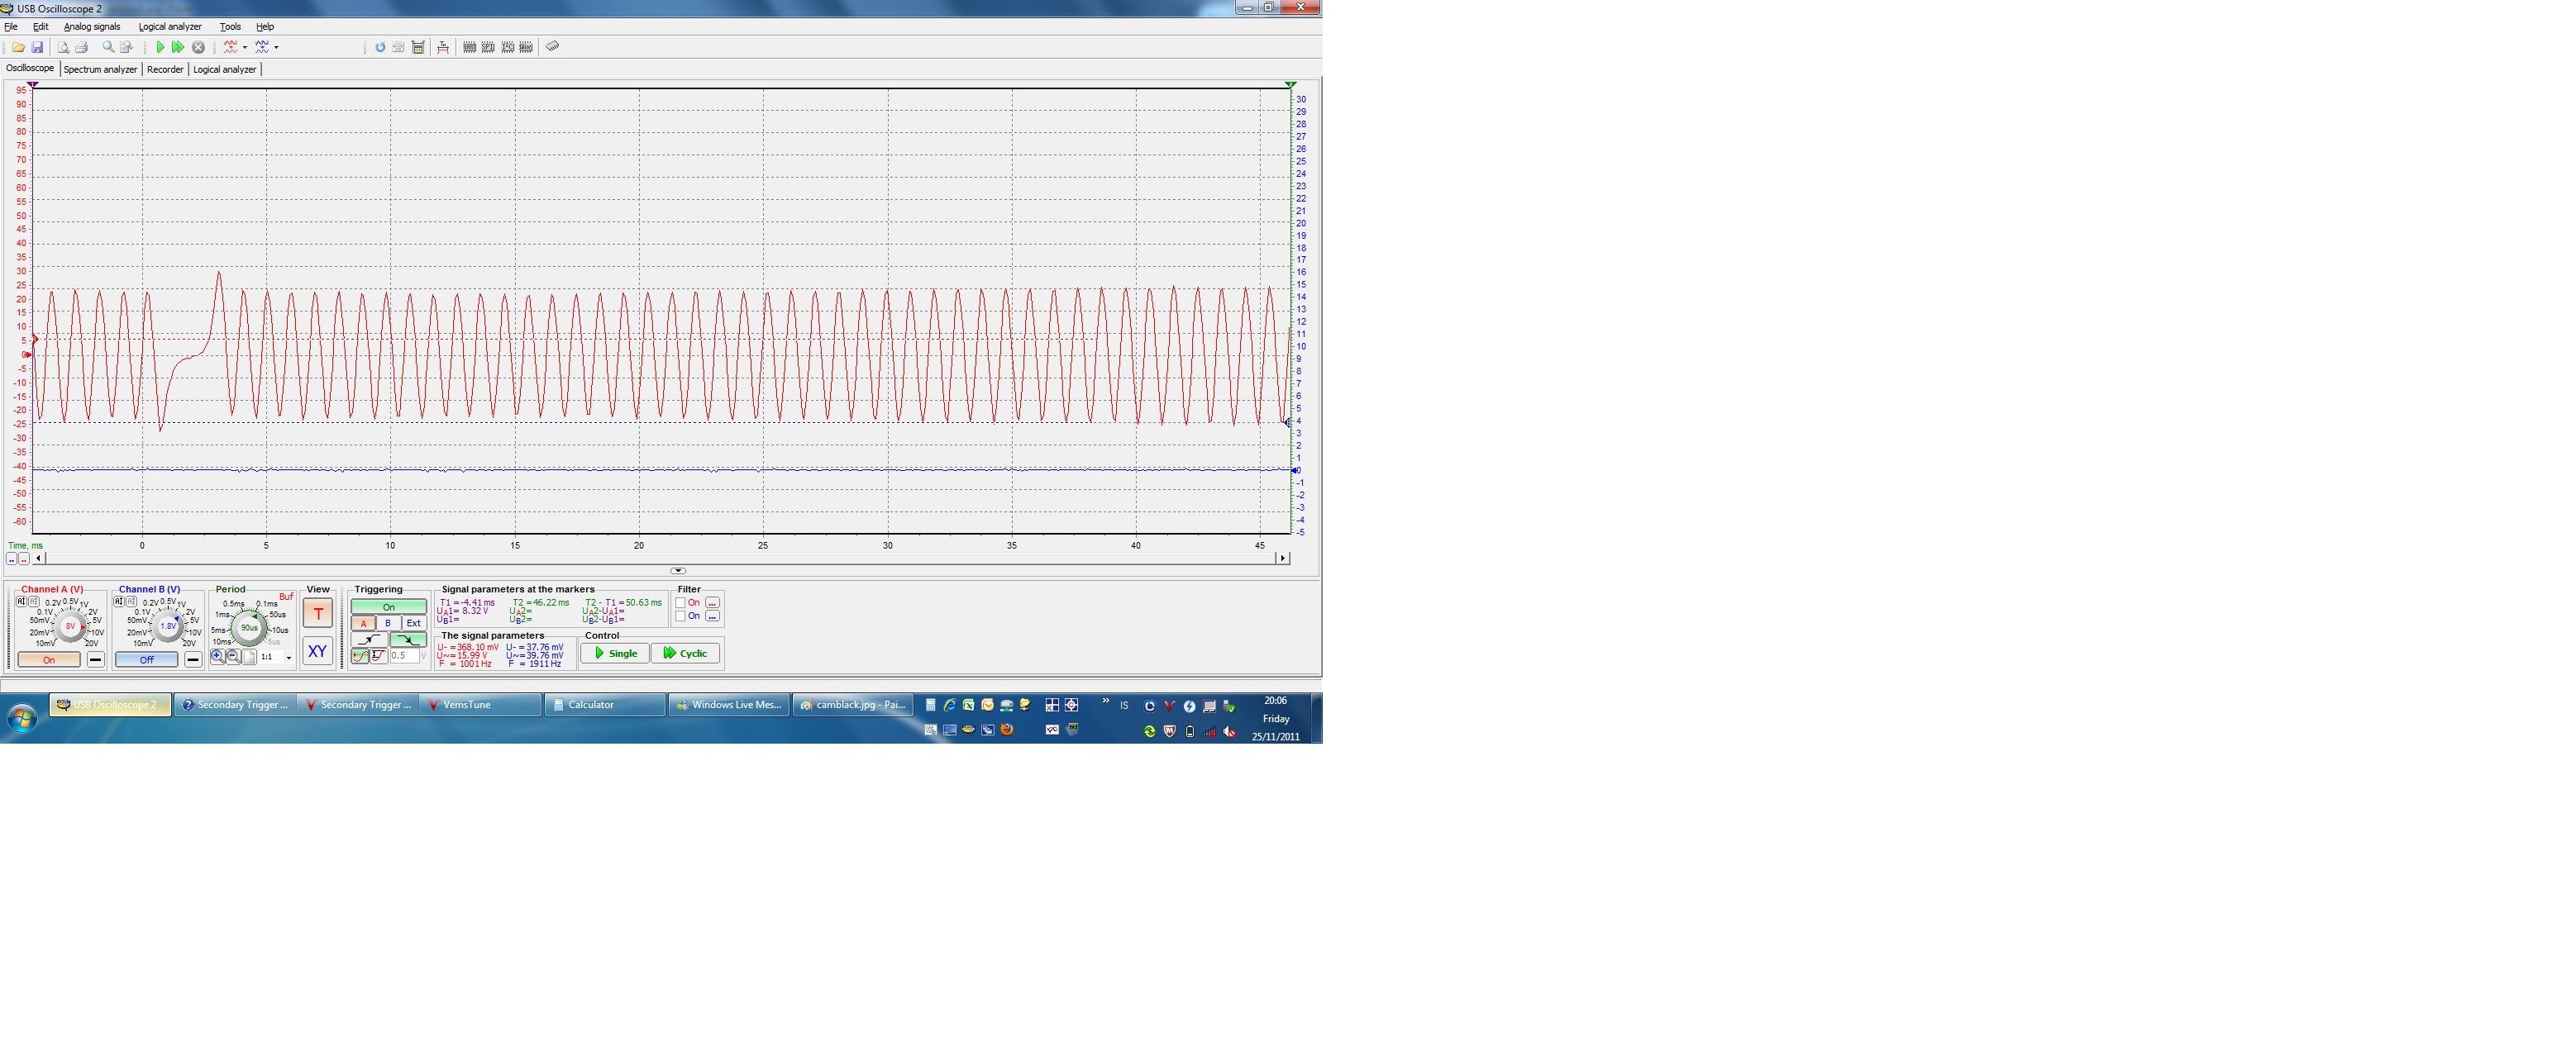Enable the red channel filter checkbox

click(x=681, y=602)
